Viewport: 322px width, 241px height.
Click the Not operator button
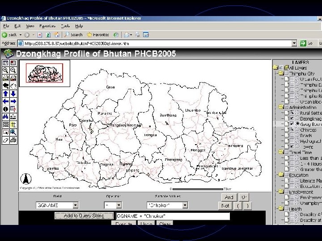(225, 206)
